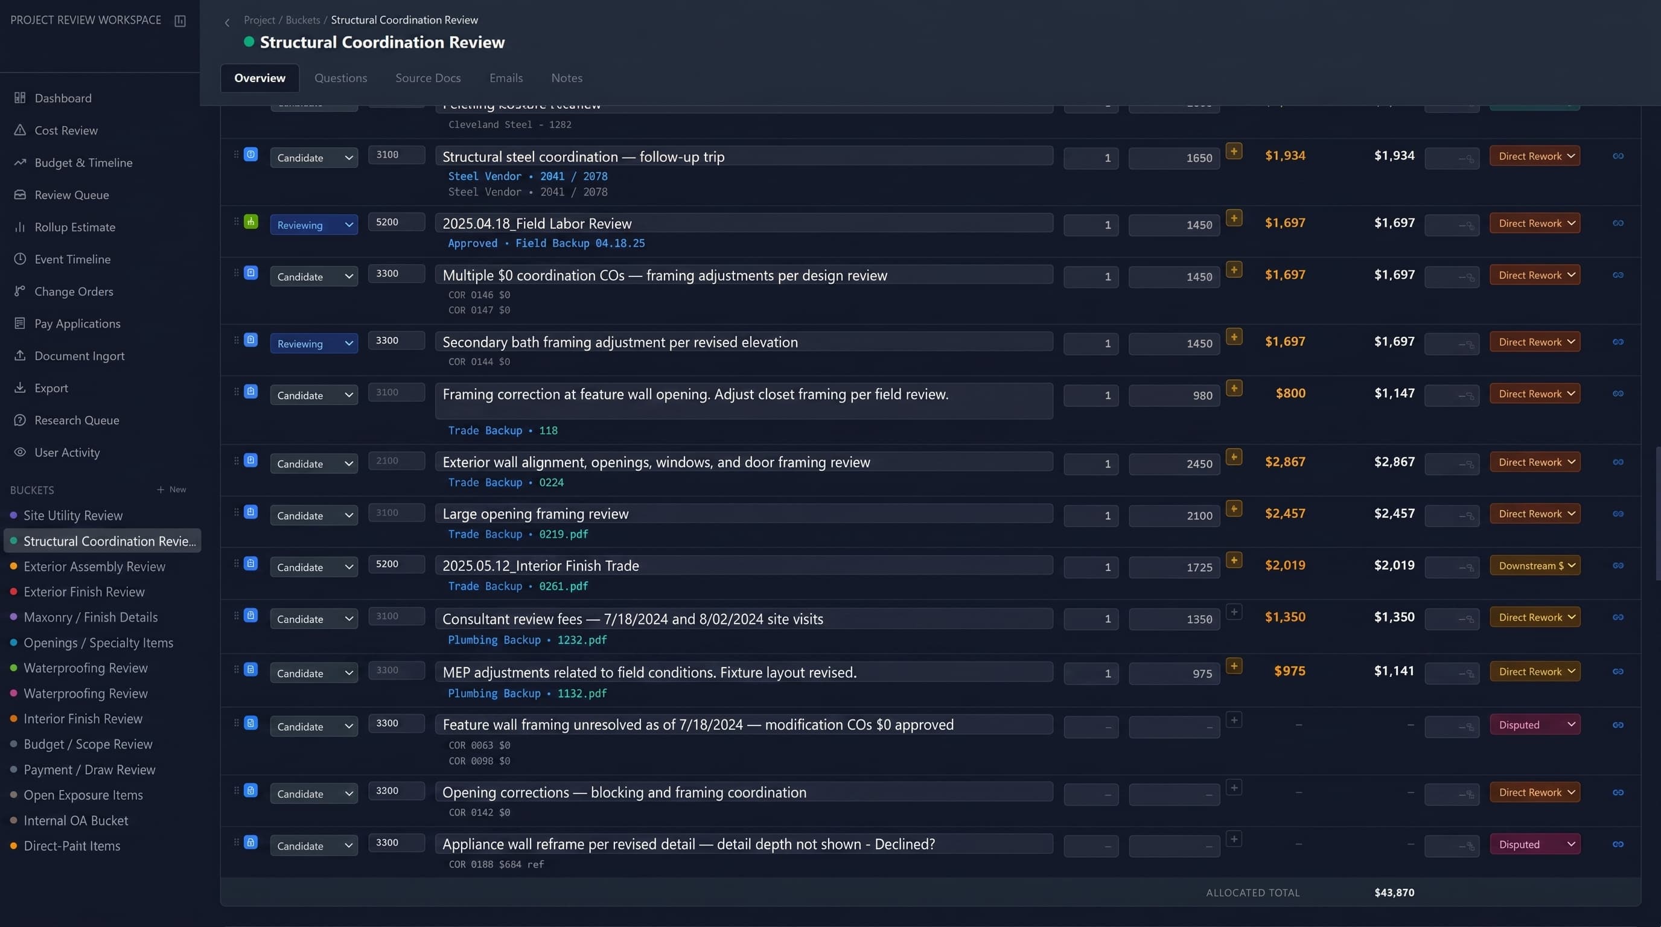Click Project in the breadcrumb

coord(259,20)
